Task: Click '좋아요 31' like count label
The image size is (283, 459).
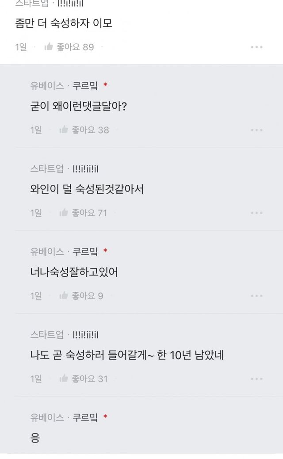Action: click(x=90, y=379)
